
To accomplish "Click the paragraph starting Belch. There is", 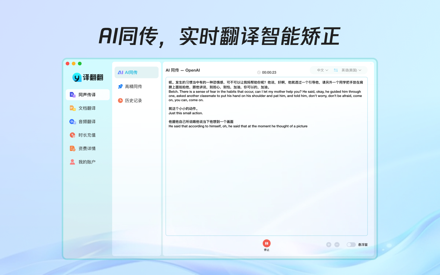I will tap(265, 96).
